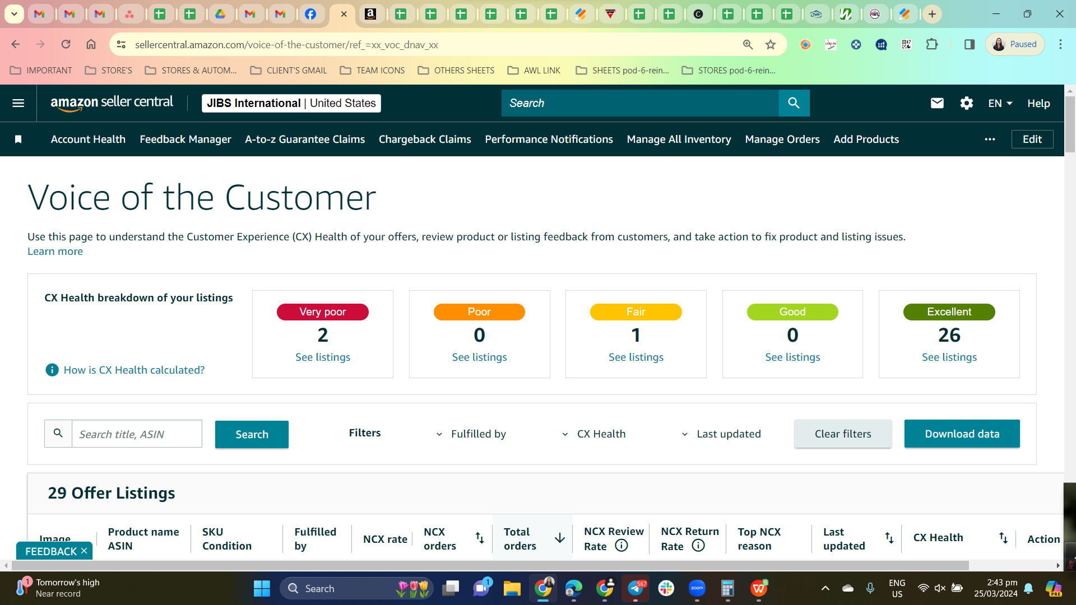This screenshot has height=605, width=1076.
Task: Click the info icon next to NCX Review Rate
Action: coord(622,546)
